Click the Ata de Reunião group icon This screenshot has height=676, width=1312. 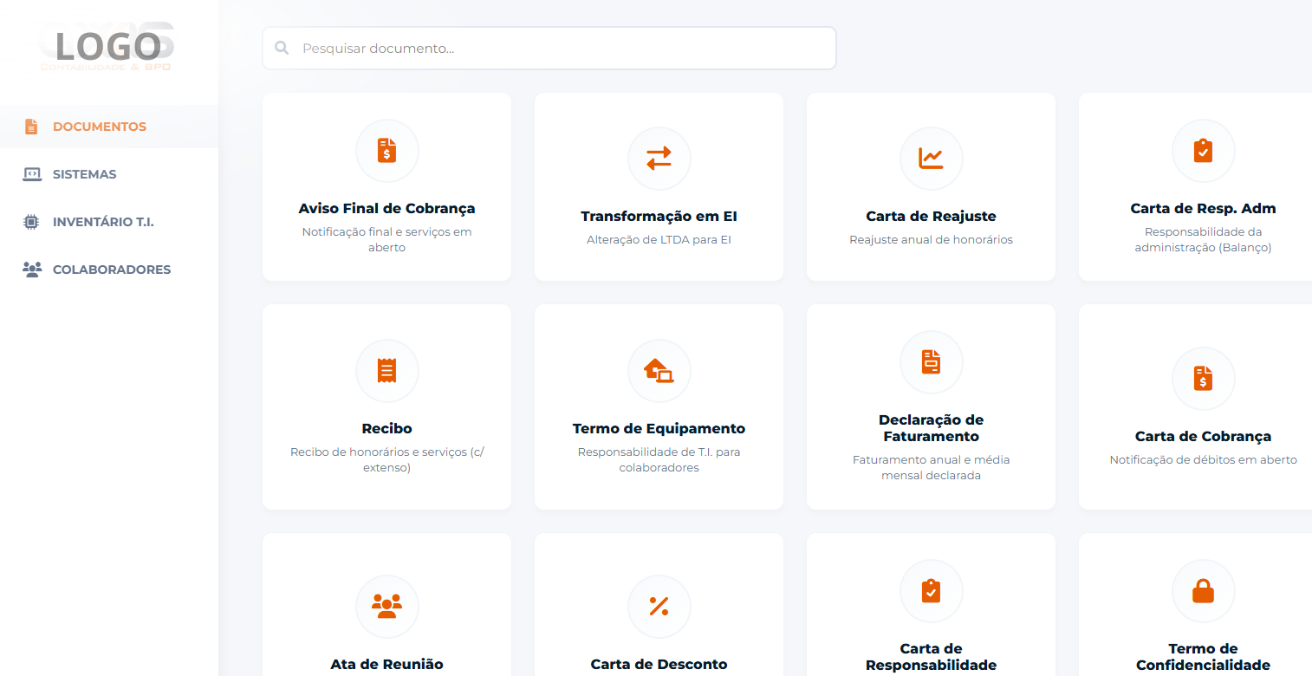tap(386, 607)
